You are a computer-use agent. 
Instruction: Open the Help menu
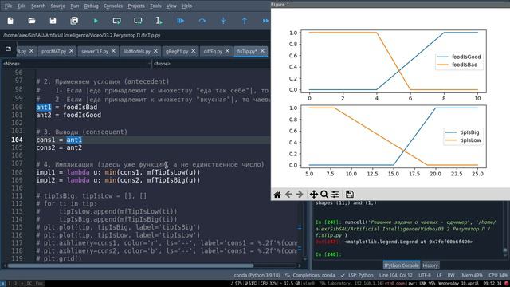point(187,6)
